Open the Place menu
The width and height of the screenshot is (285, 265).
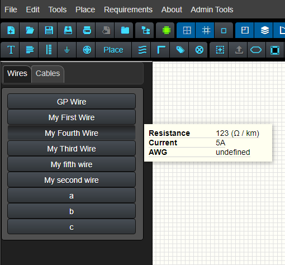pos(85,10)
